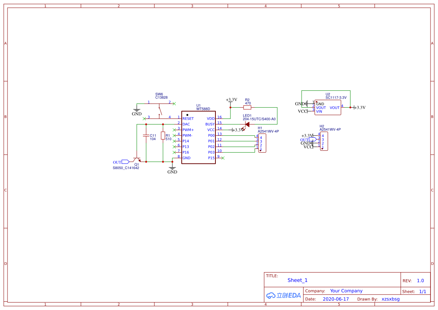Click the OUT net port at H2
The height and width of the screenshot is (310, 438).
(308, 139)
